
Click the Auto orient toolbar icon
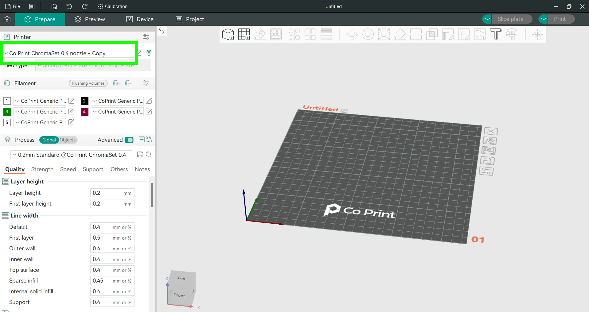click(260, 34)
